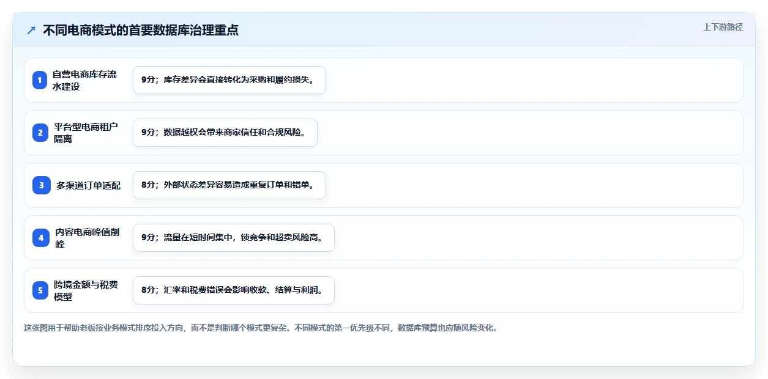Select the 上下游路径 label at top right
Image resolution: width=768 pixels, height=379 pixels.
coord(723,27)
